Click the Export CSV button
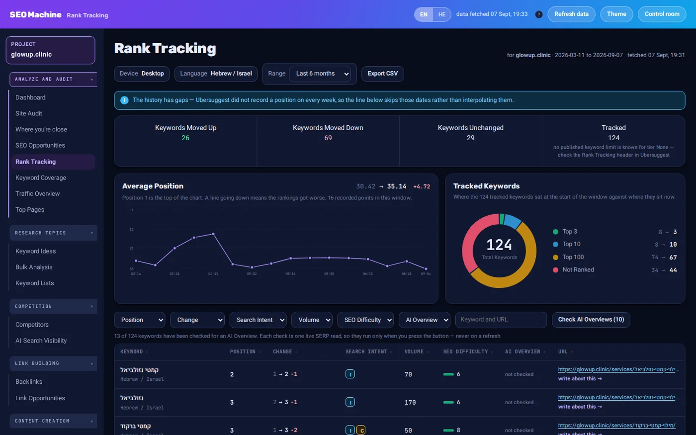Viewport: 696px width, 435px height. coord(383,74)
